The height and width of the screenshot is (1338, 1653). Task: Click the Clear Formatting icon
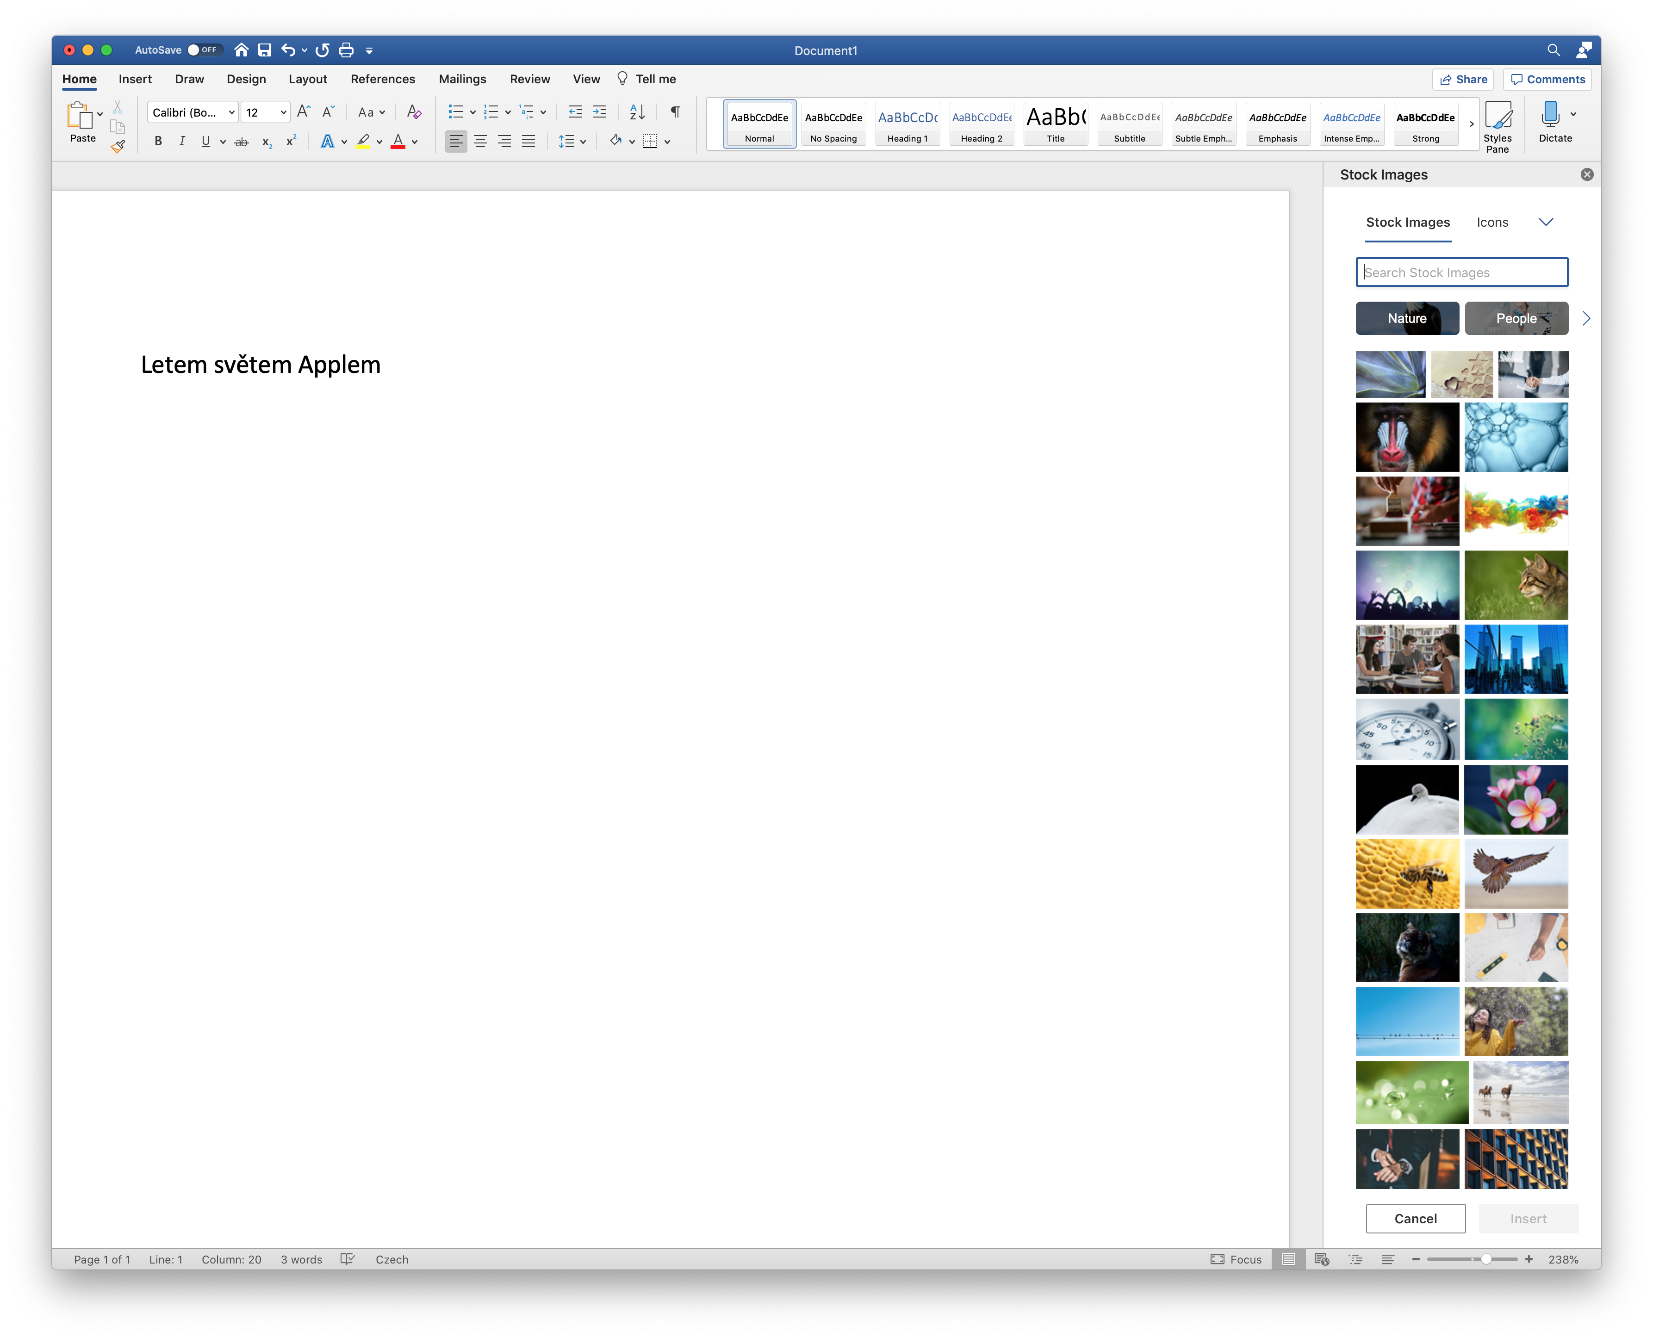click(x=414, y=112)
